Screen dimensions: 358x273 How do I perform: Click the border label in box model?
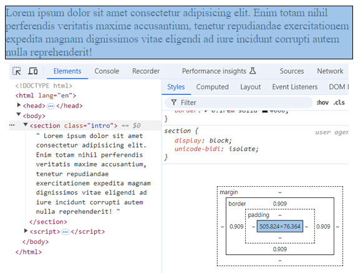237,204
